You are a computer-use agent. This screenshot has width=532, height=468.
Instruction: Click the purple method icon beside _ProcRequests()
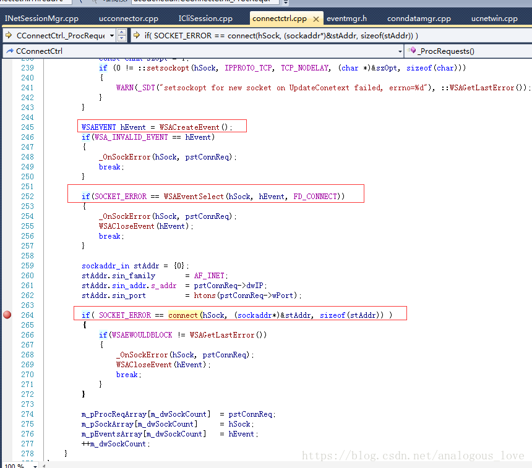(x=412, y=51)
